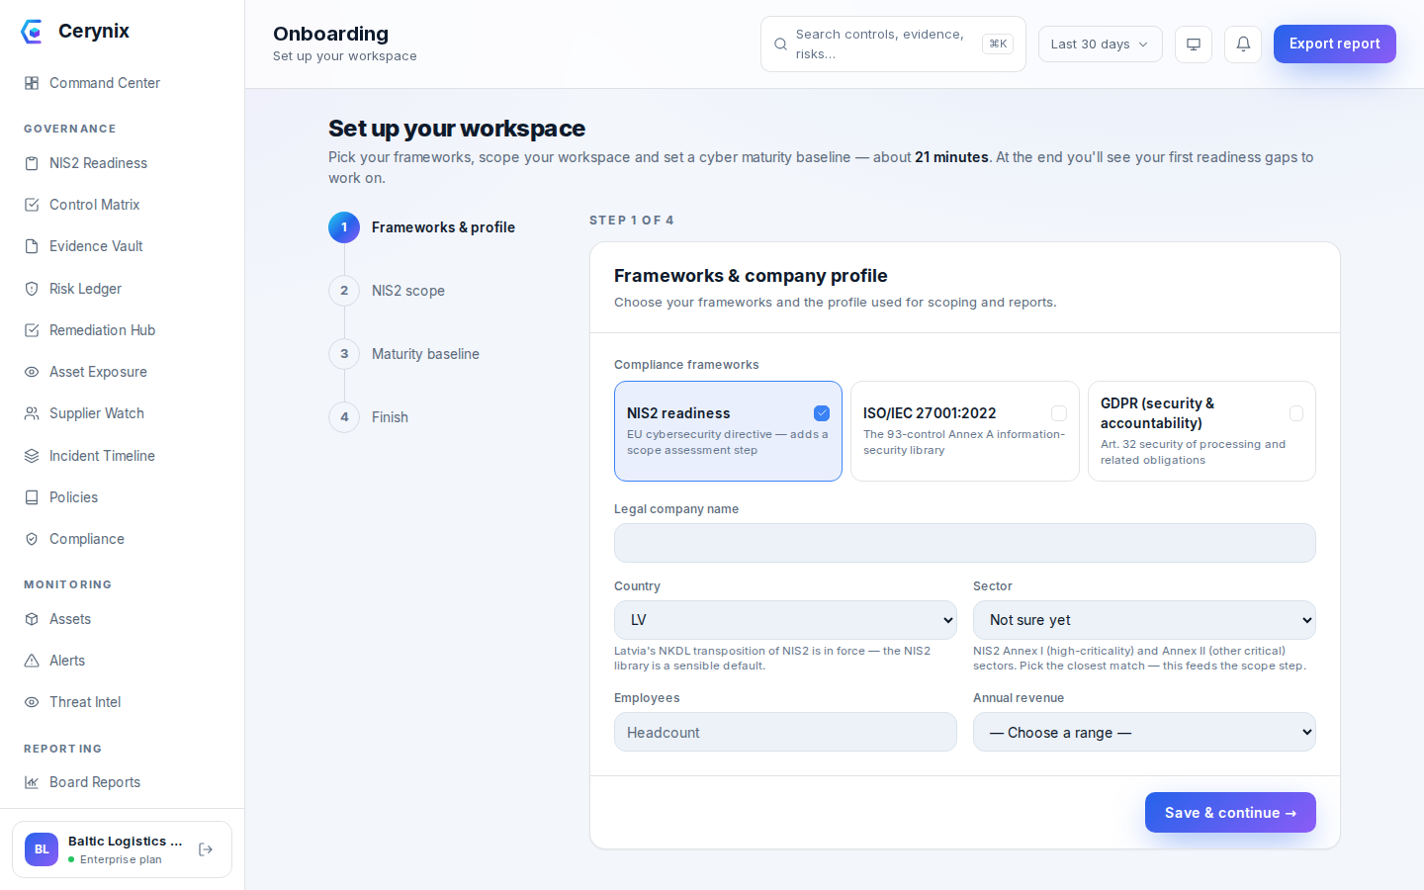This screenshot has height=890, width=1424.
Task: Click the Policies book icon
Action: coord(32,497)
